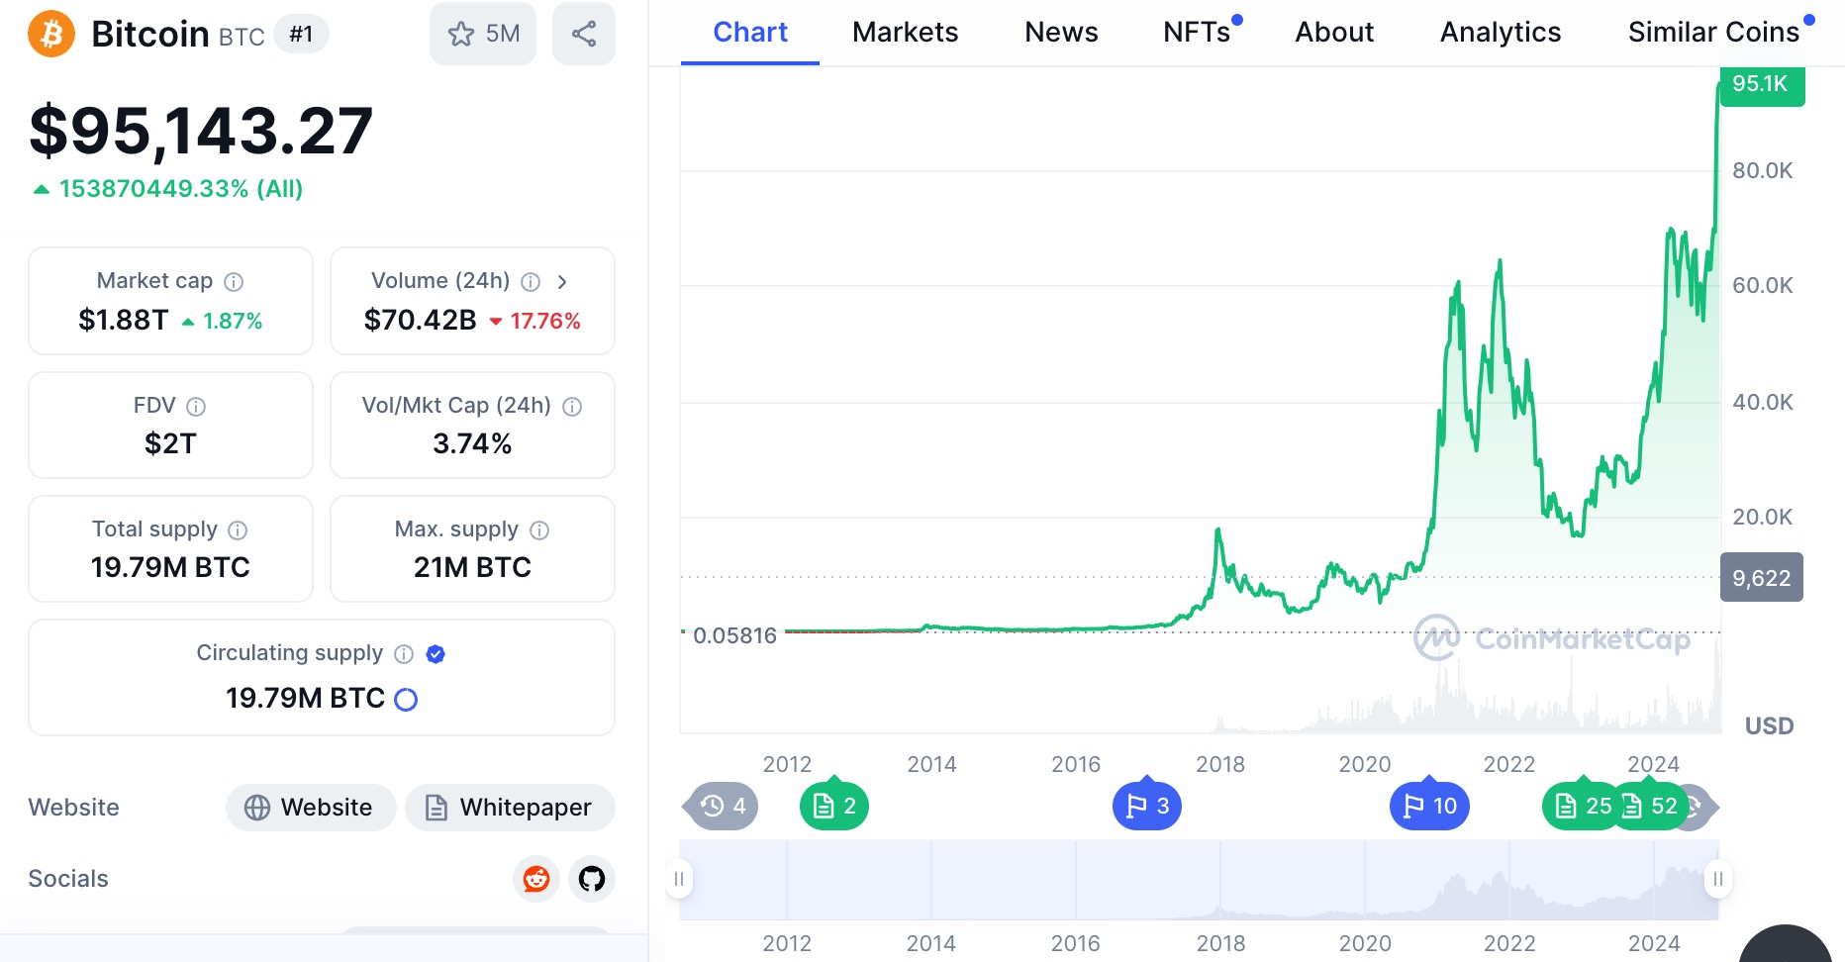Switch to the Markets tab

click(905, 33)
